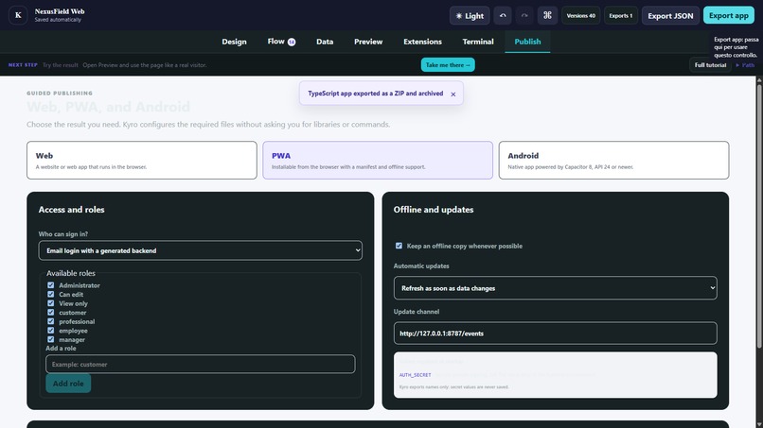Open the Preview tab
The image size is (763, 428).
[368, 42]
